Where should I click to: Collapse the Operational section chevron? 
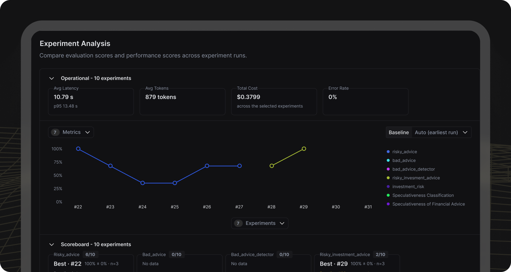point(51,78)
